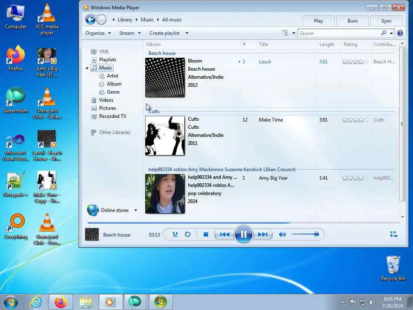The height and width of the screenshot is (310, 413).
Task: Collapse the Music tree node
Action: tap(87, 68)
